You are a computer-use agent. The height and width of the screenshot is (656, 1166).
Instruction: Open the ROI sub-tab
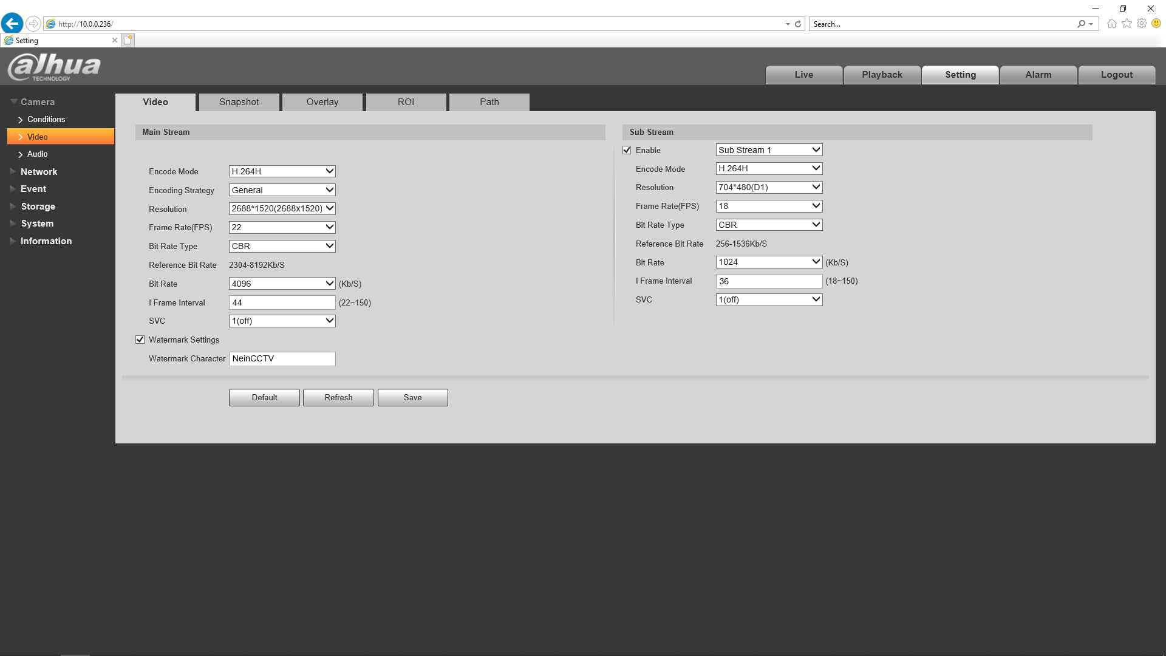coord(406,102)
